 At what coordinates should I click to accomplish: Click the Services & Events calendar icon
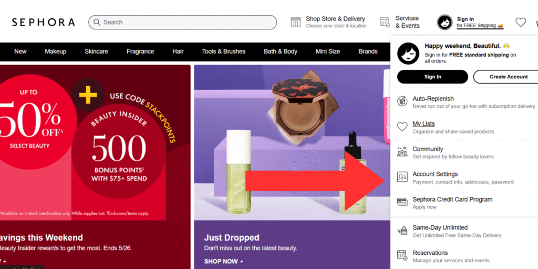tap(385, 22)
